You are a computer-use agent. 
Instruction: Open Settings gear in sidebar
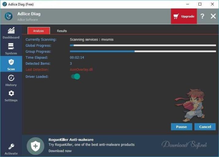click(x=11, y=93)
